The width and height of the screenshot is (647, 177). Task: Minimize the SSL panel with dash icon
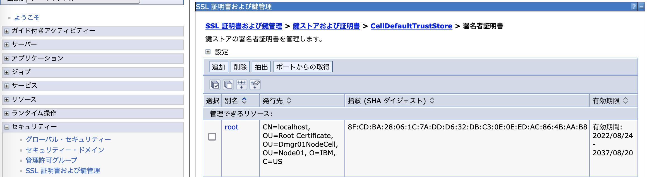click(x=641, y=7)
